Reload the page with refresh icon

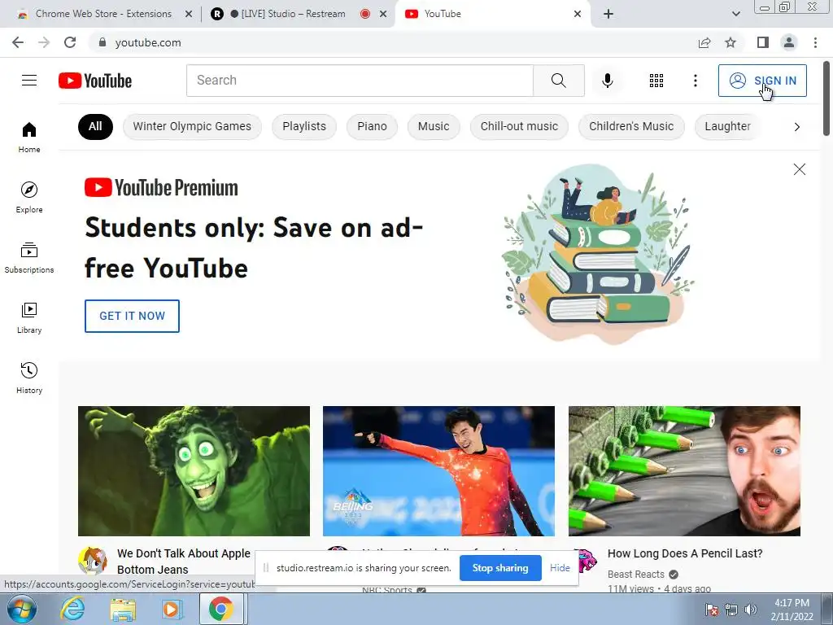click(70, 42)
